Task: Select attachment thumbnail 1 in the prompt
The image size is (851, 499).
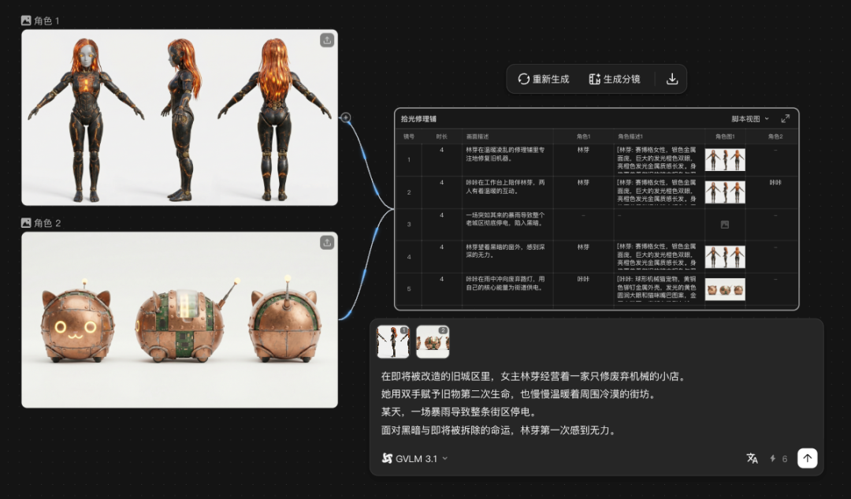Action: click(x=393, y=341)
